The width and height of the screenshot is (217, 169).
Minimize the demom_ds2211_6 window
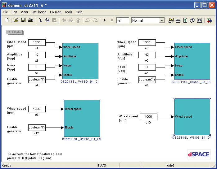197,5
